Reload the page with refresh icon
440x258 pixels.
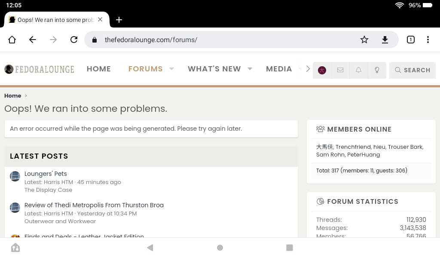[74, 40]
